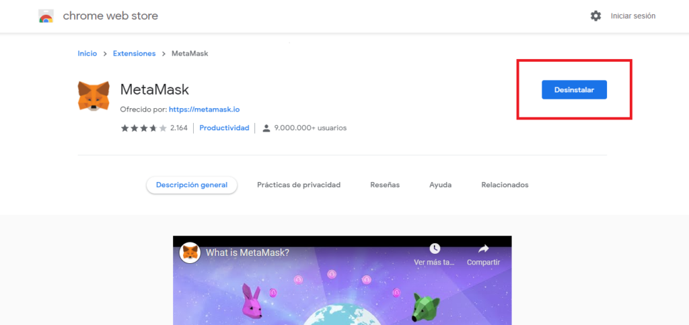The height and width of the screenshot is (325, 689).
Task: Click the Desinstalar button
Action: coord(574,89)
